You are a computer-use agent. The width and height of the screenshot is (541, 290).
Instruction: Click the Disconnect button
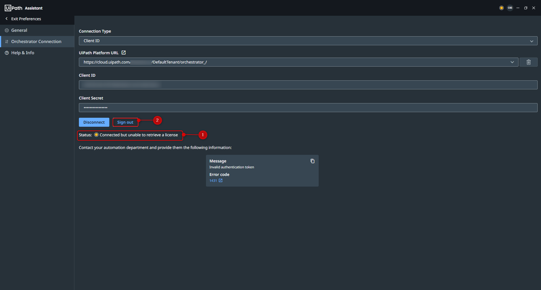point(94,122)
